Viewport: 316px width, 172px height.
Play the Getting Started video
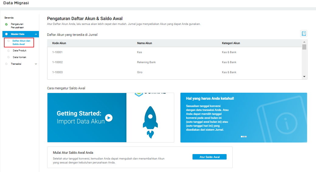109,118
